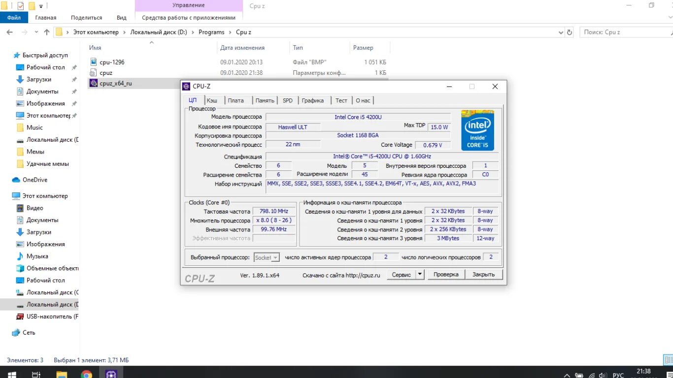The height and width of the screenshot is (378, 673).
Task: Open Средства работы с приложениями tab
Action: pyautogui.click(x=189, y=17)
